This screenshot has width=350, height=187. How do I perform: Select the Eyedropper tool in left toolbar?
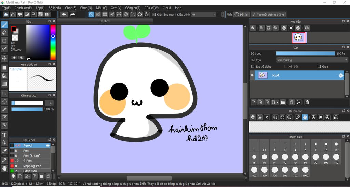[4, 160]
